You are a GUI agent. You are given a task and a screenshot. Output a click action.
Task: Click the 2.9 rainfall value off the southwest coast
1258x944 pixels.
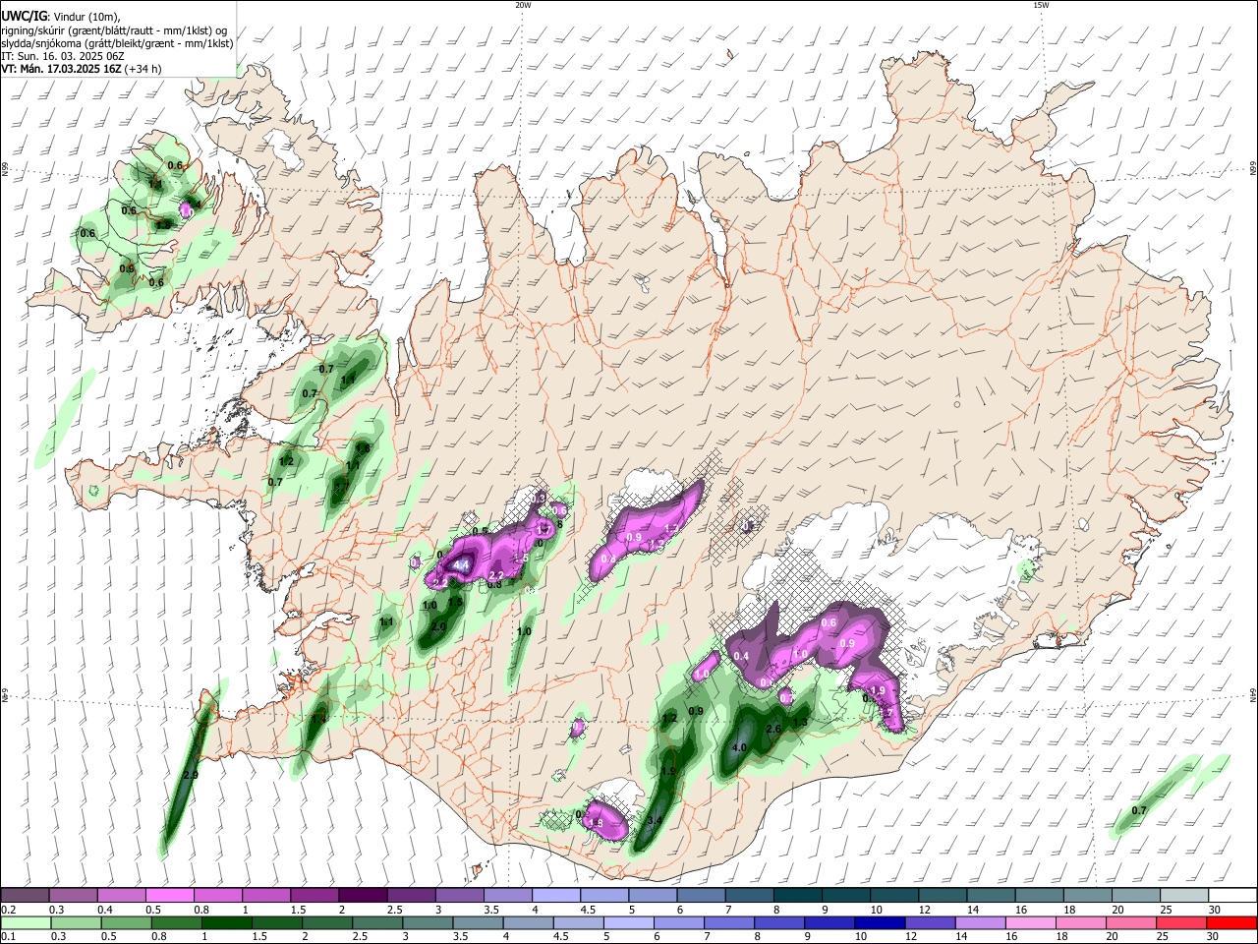191,776
